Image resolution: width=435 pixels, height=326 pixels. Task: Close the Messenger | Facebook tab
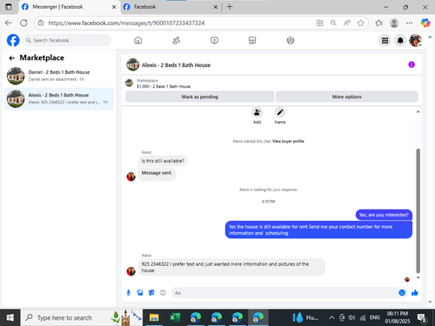pyautogui.click(x=114, y=7)
